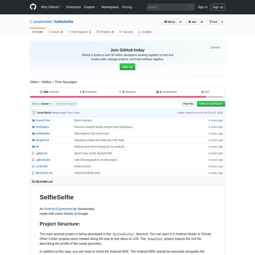Watch the repository
The height and width of the screenshot is (255, 255).
170,22
